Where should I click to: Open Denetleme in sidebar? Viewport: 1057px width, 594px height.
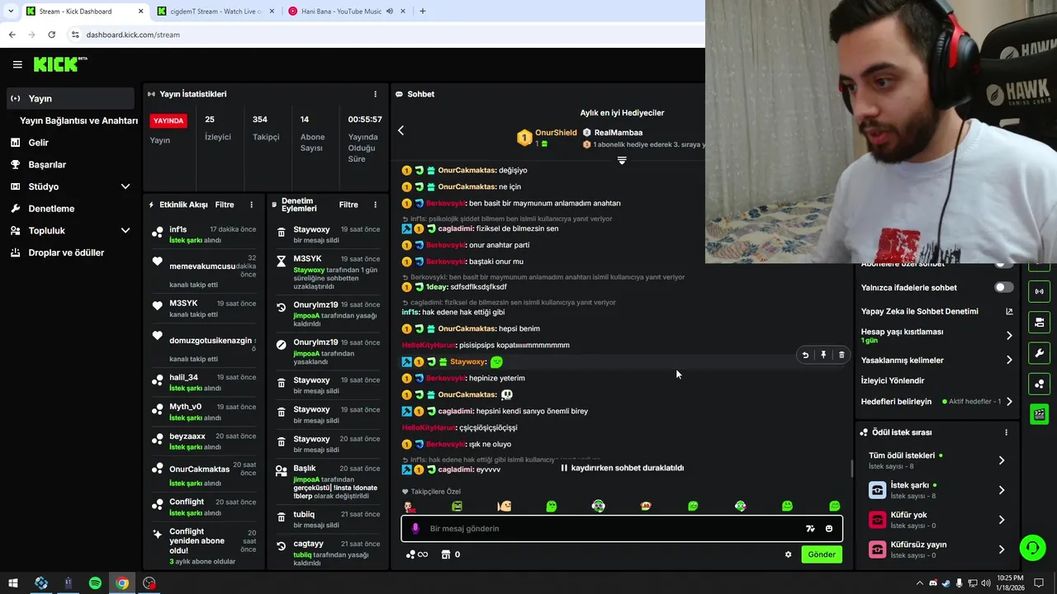(69, 209)
